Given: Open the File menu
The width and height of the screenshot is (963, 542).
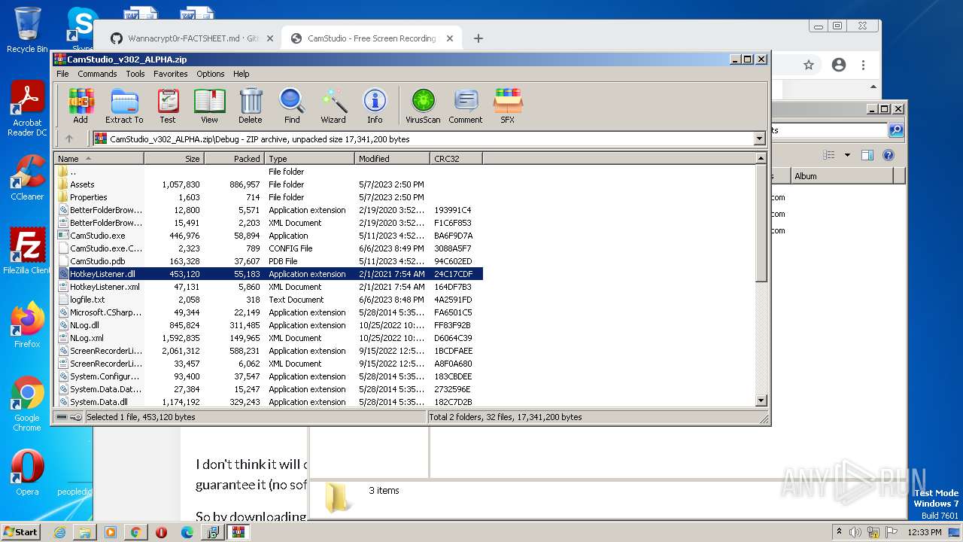Looking at the screenshot, I should coord(62,74).
